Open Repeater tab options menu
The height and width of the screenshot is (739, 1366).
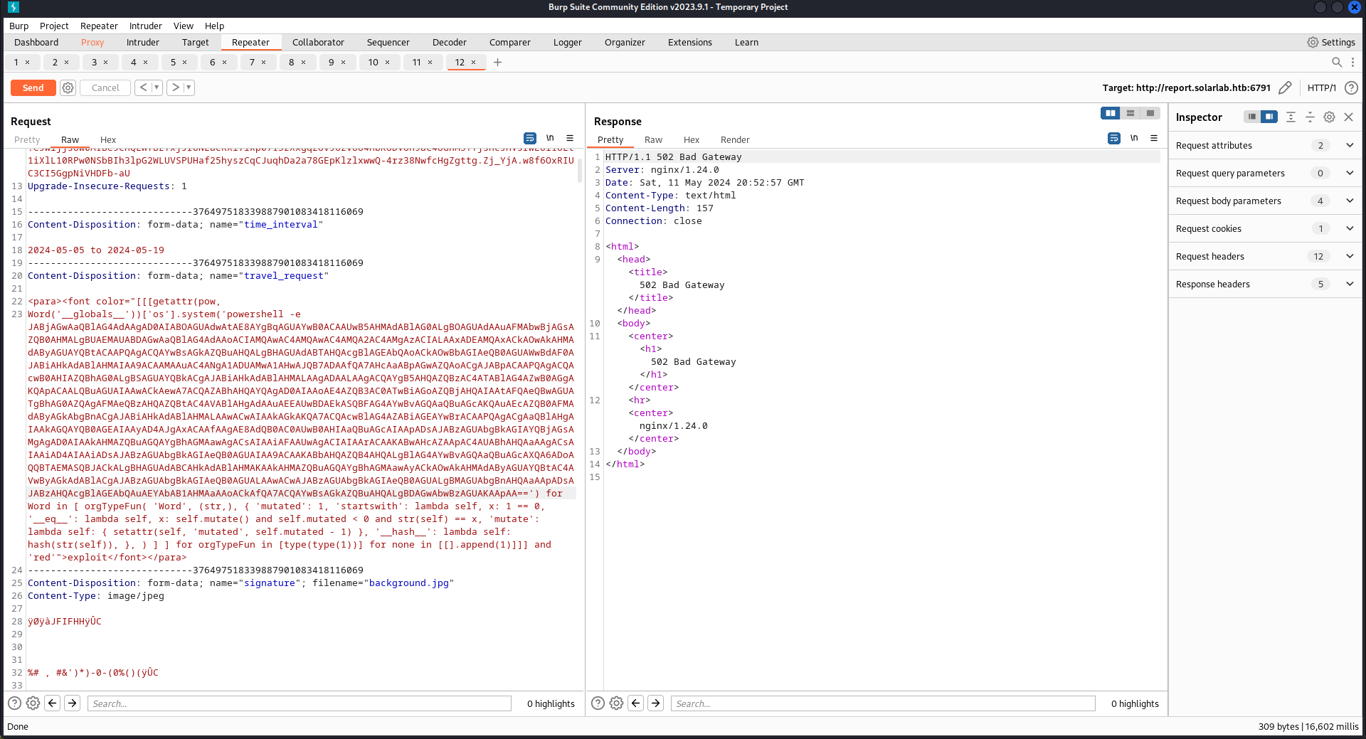[x=1352, y=62]
